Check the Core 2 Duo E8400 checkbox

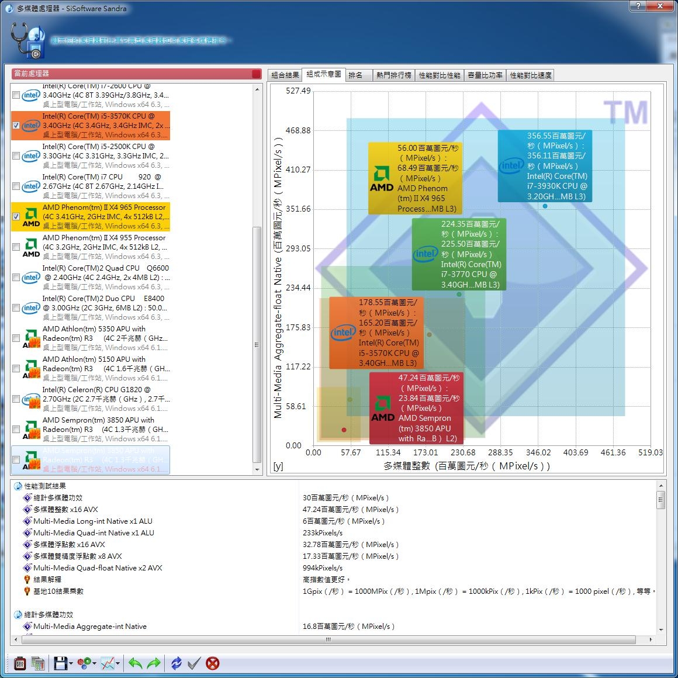click(16, 308)
